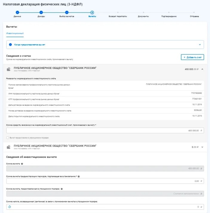Click the 'Сведения об инвестиционном вычете' heading
Image resolution: width=210 pixels, height=213 pixels.
point(31,157)
